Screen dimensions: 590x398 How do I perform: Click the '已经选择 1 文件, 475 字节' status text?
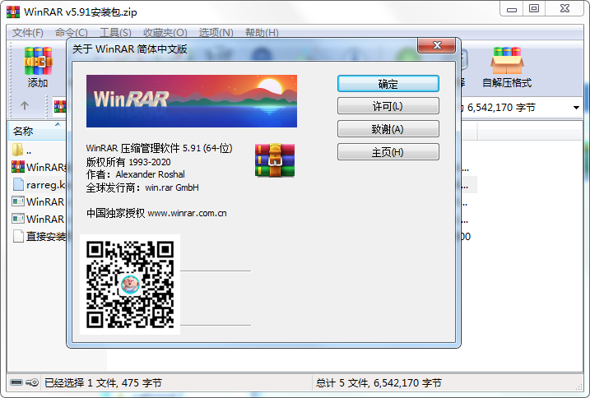click(x=103, y=382)
